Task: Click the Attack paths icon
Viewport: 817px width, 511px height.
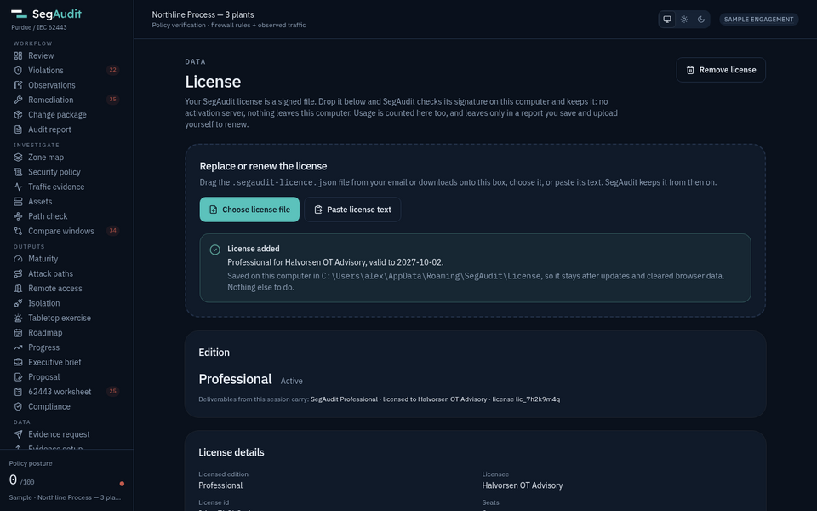Action: [18, 273]
